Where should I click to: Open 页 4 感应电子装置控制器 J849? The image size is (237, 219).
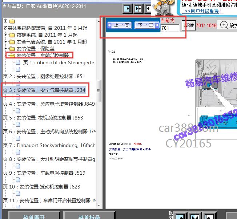tap(49, 104)
